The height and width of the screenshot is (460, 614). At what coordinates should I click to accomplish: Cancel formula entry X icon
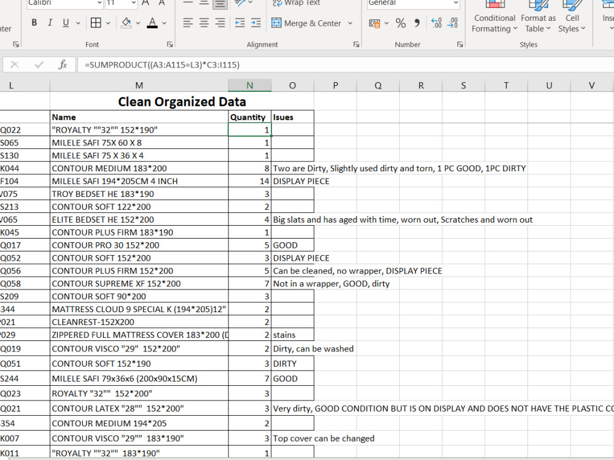coord(15,64)
